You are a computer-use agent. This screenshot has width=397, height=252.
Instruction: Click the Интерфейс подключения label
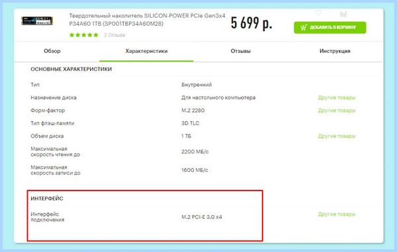pyautogui.click(x=48, y=217)
